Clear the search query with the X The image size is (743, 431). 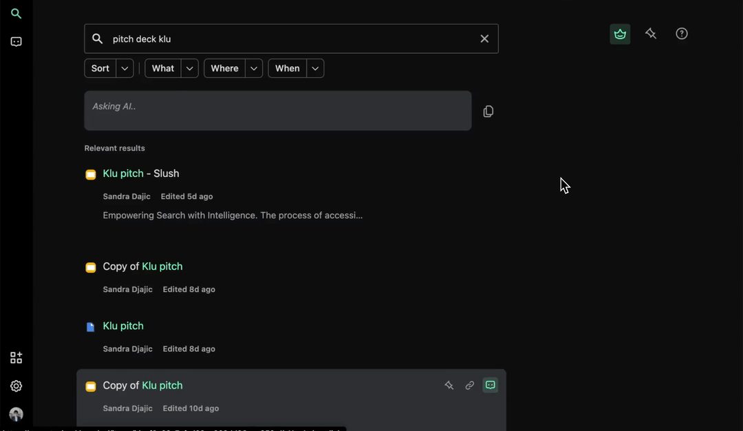click(484, 39)
